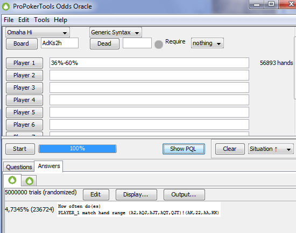
Task: Open the Require 'nothing' dropdown
Action: [207, 43]
